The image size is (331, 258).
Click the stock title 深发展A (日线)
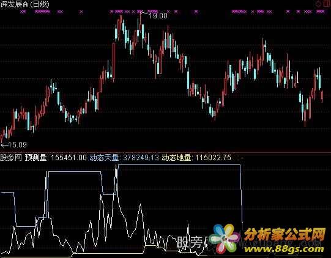click(25, 4)
